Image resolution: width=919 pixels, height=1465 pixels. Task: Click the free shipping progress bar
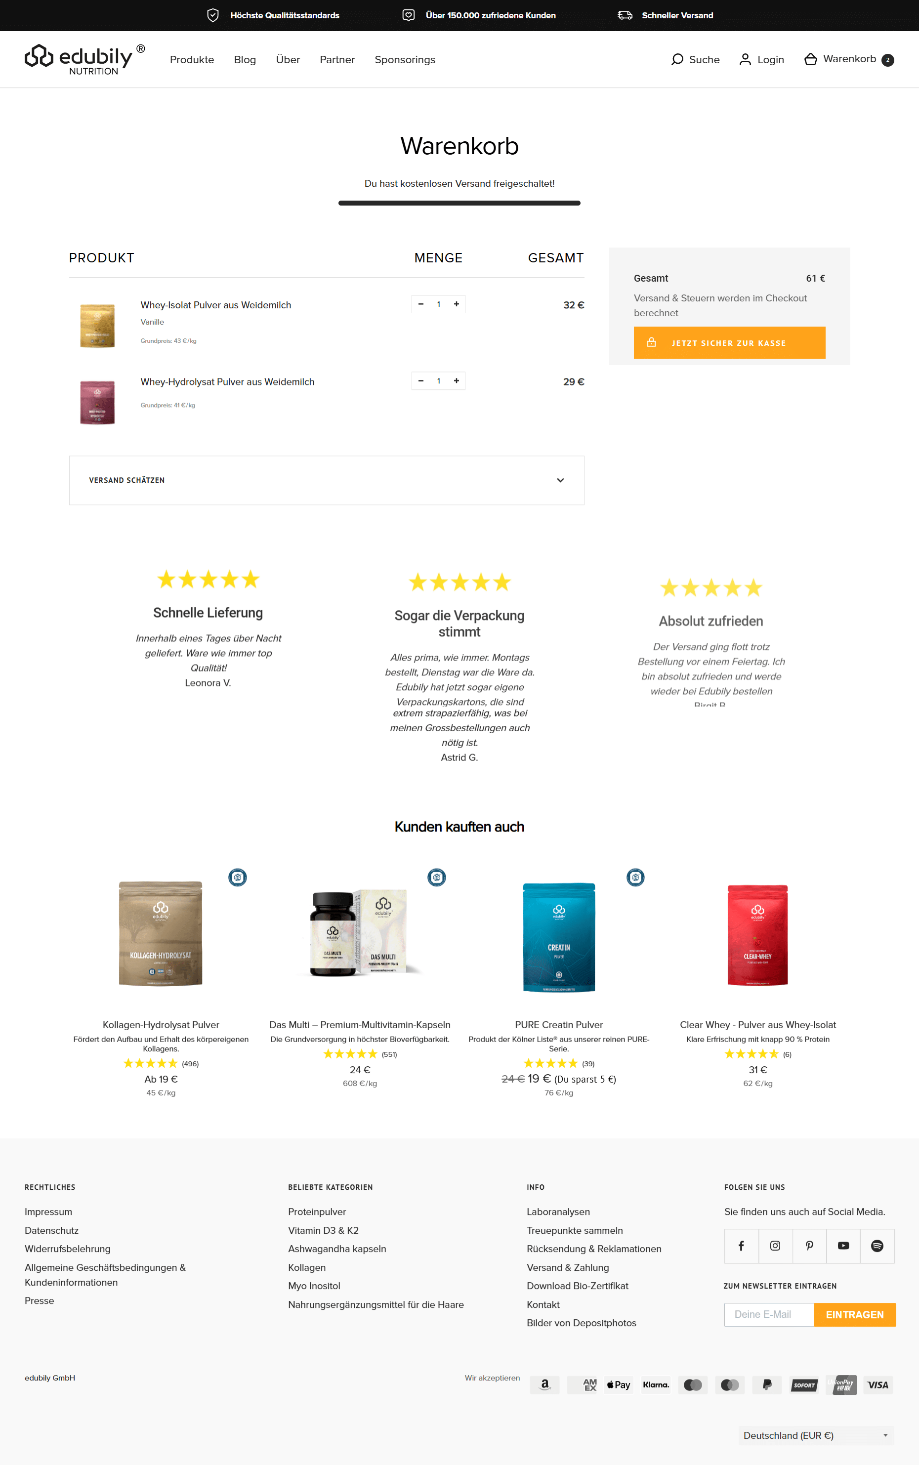coord(459,203)
